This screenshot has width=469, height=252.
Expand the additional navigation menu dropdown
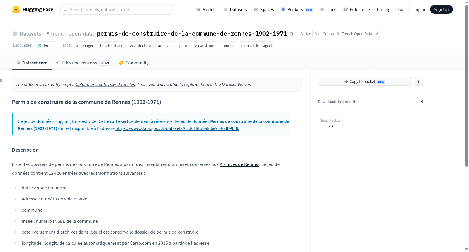tap(400, 9)
